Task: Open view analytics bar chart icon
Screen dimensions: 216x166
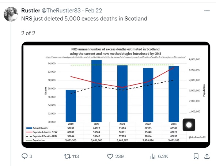Action: click(x=153, y=156)
